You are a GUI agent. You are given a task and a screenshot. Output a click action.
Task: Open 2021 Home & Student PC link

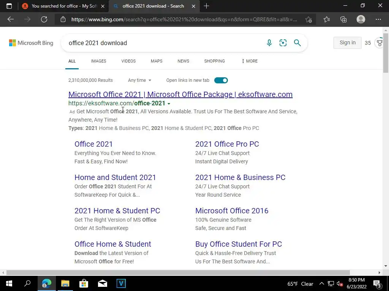coord(117,211)
